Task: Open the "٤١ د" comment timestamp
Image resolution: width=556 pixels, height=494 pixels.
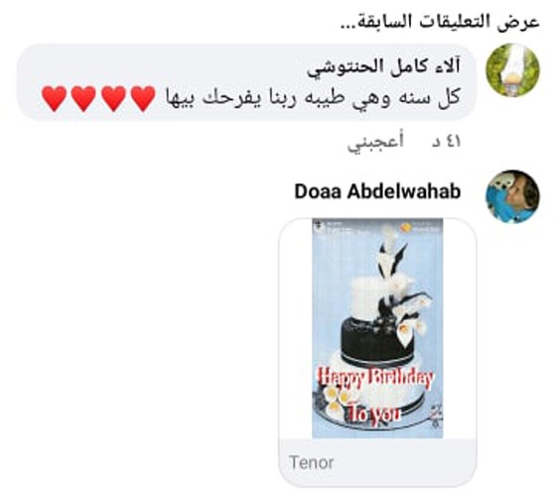Action: click(446, 142)
